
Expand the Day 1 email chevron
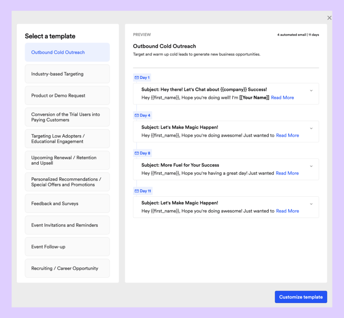311,91
